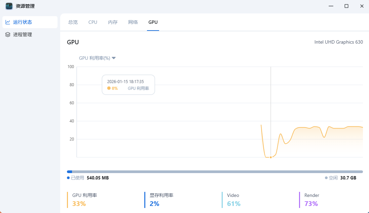Select the 运行状态 sidebar item
The width and height of the screenshot is (369, 213).
point(22,22)
